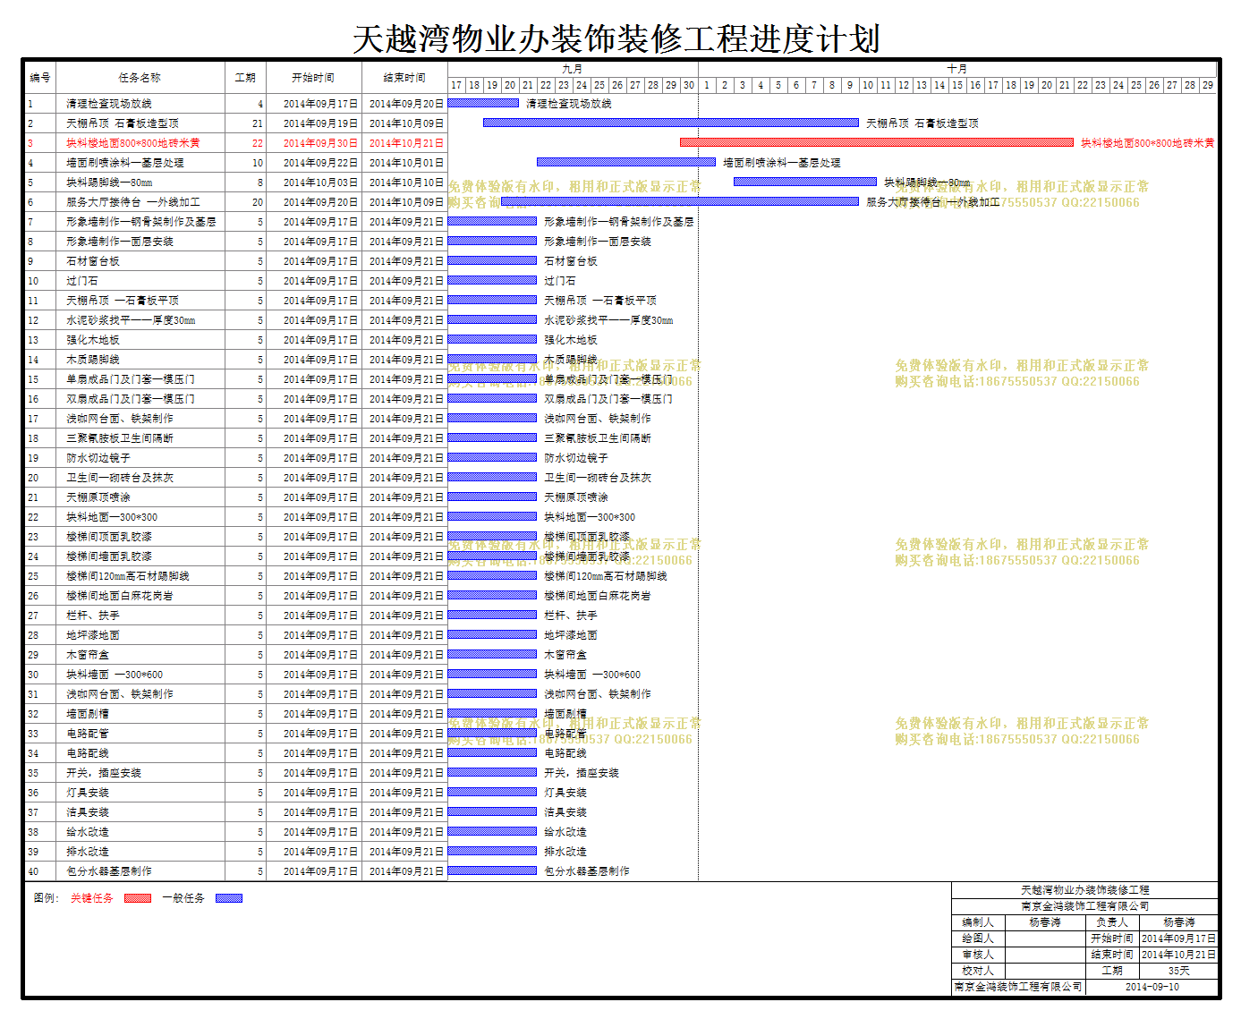Click the chart title 天越湾物业办装饰装修工程进度计划
The height and width of the screenshot is (1019, 1241).
[x=616, y=39]
